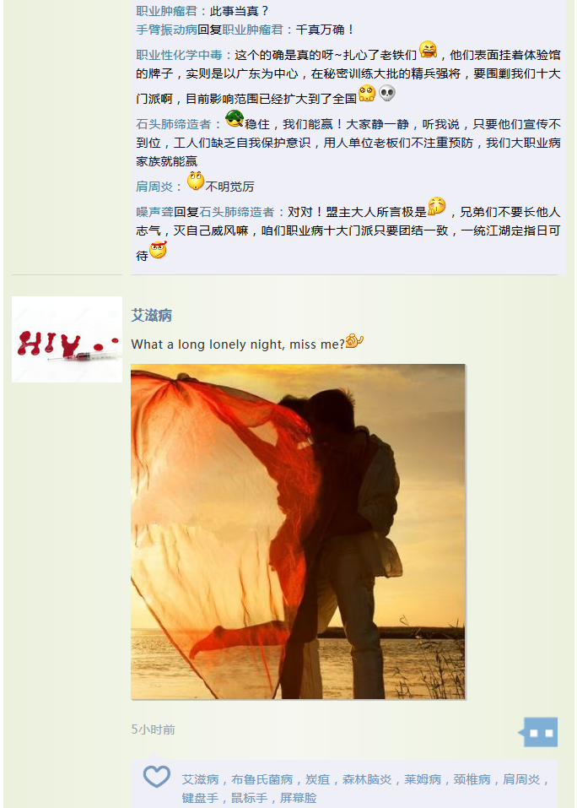
Task: Open commenter 职业性化学中毒 profile link
Action: [179, 55]
